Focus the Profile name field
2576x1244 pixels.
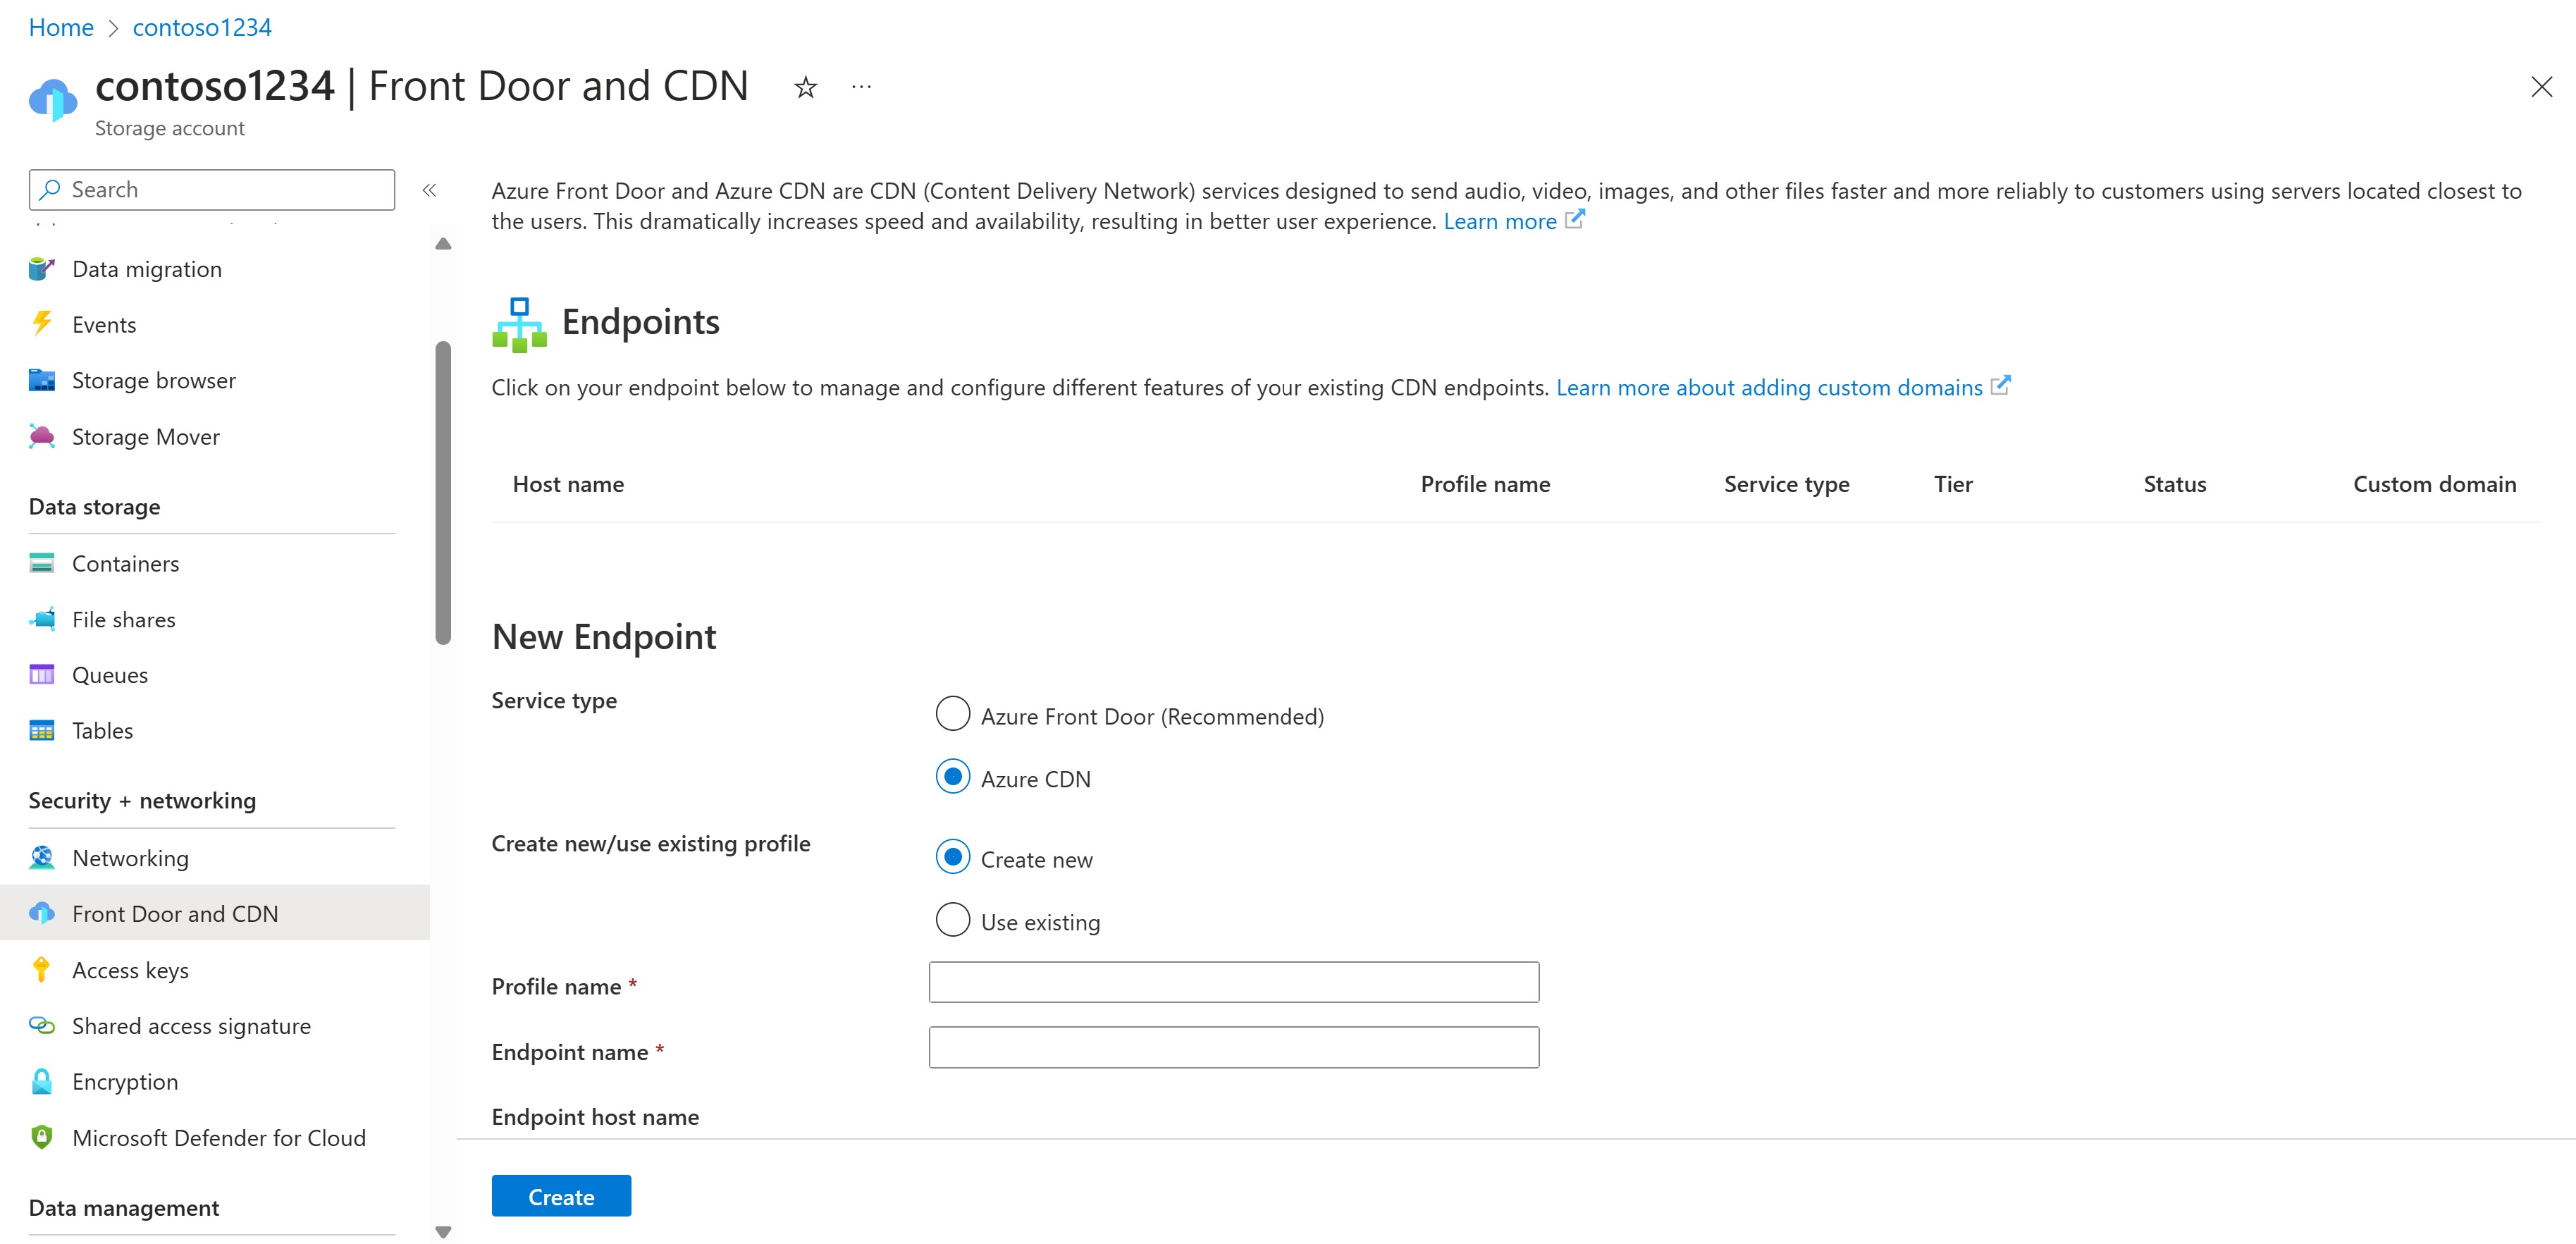[x=1233, y=982]
